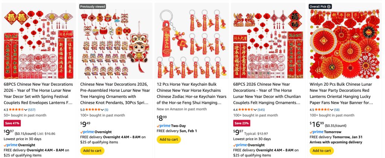Expand rating breakdown of 4.4-star 68PCS decor
Screen dimensions: 385x158
point(255,109)
